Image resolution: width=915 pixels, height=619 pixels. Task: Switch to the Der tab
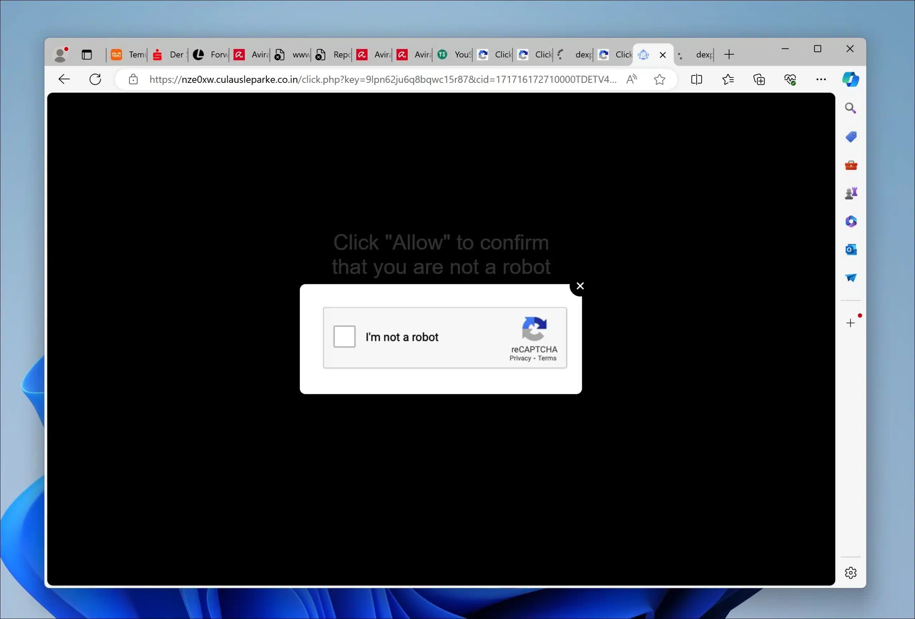(x=168, y=54)
